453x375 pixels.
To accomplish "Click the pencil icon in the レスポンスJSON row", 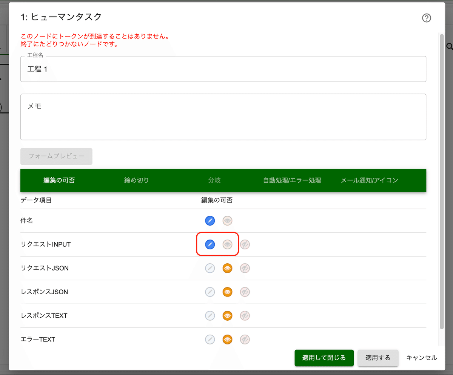I will 210,292.
